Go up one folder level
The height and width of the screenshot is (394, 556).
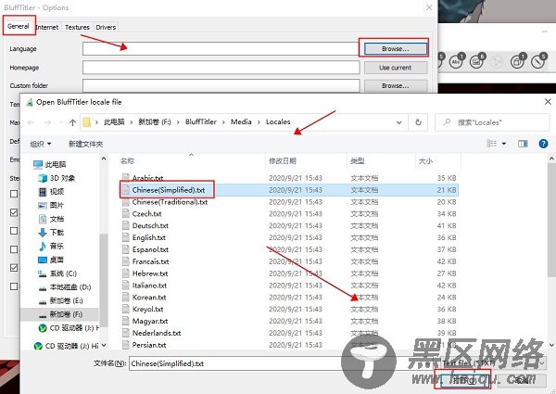point(72,122)
